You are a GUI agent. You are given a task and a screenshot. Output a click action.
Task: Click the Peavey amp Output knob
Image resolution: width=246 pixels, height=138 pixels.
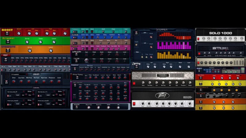point(189,104)
